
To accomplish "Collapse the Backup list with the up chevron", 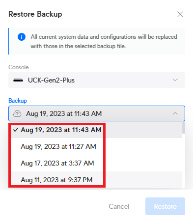I will pyautogui.click(x=175, y=113).
